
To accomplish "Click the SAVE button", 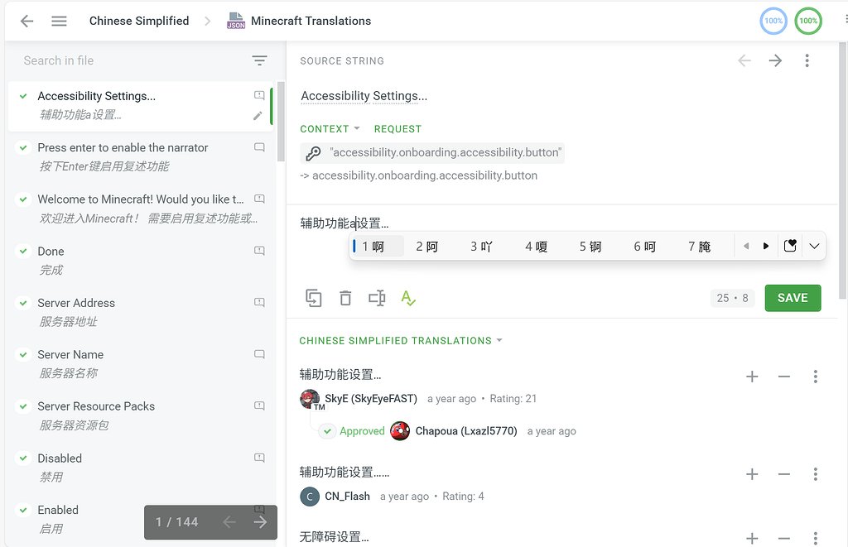I will (793, 298).
